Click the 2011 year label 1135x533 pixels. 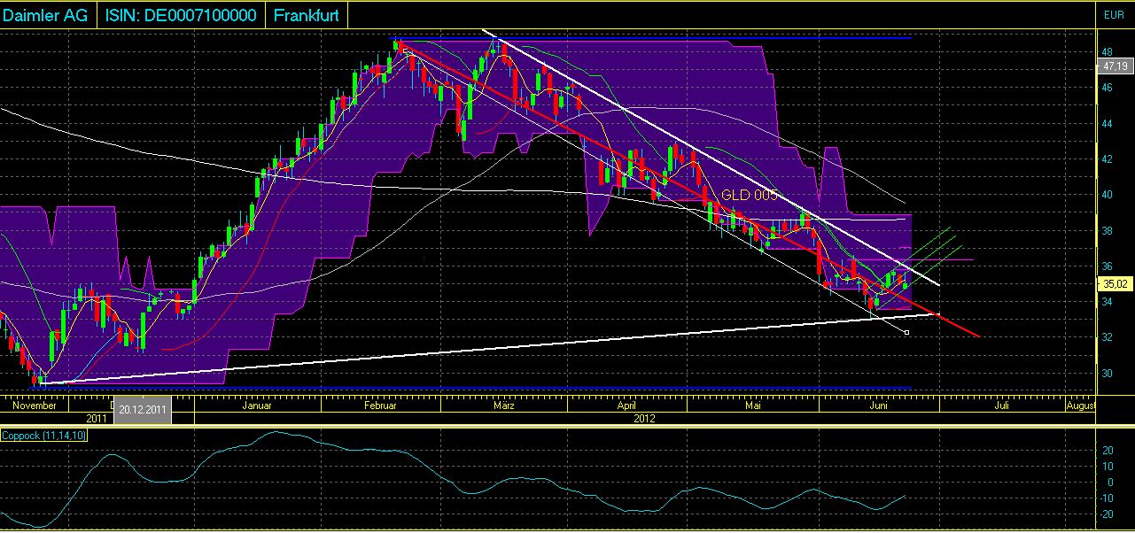coord(97,417)
